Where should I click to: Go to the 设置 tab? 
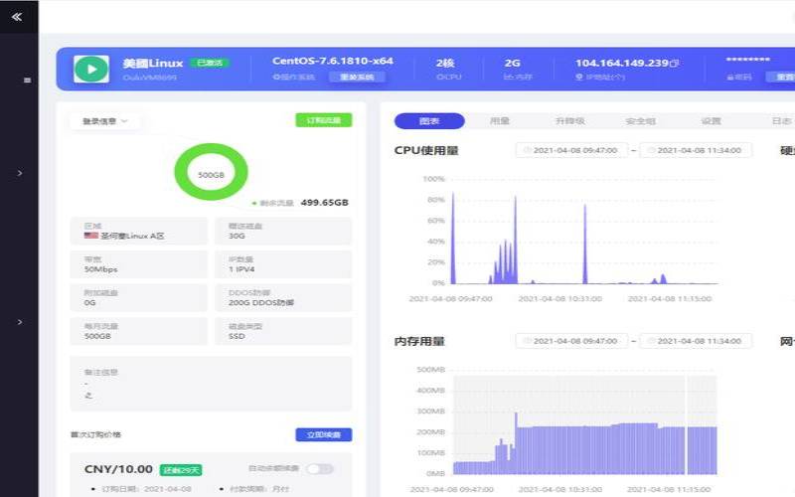[711, 121]
